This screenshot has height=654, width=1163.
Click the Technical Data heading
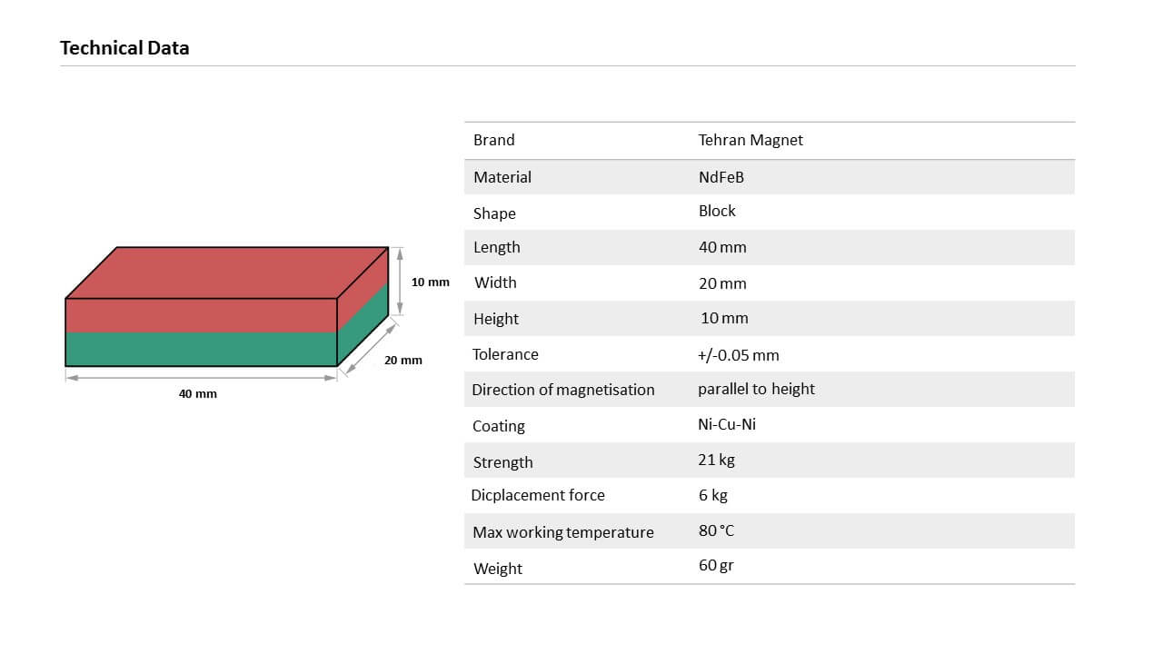tap(124, 48)
